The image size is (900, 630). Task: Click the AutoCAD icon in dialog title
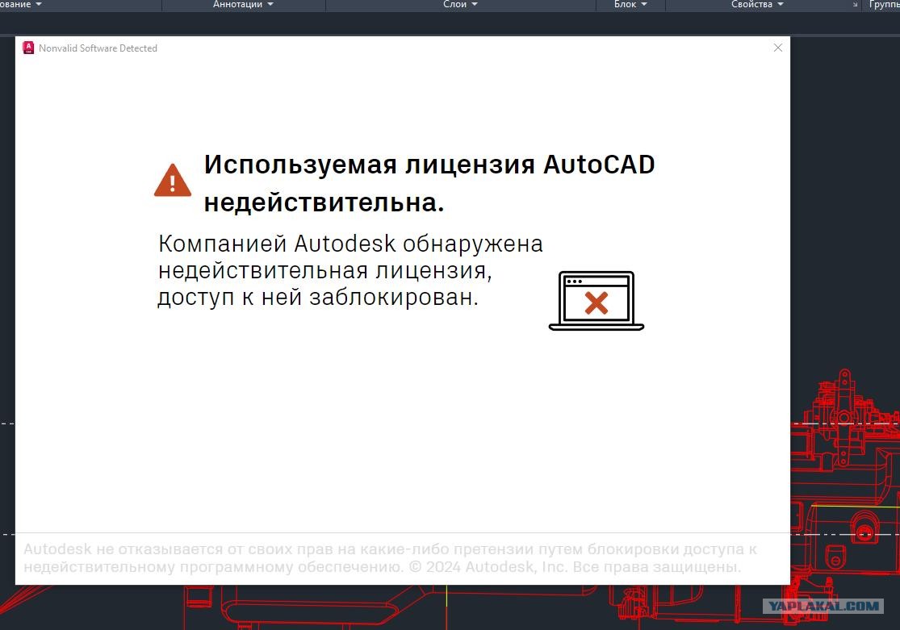(x=28, y=48)
